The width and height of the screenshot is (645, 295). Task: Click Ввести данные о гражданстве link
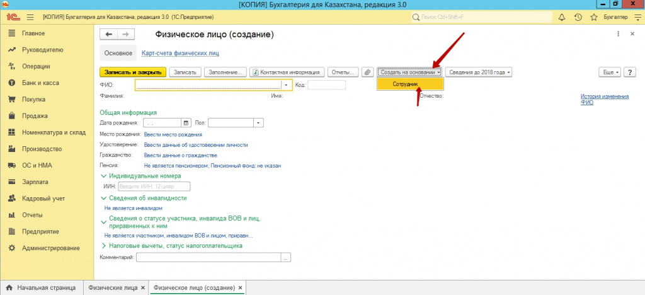pyautogui.click(x=181, y=155)
